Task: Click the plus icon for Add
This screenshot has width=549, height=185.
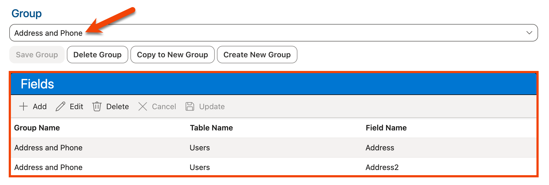Action: click(x=23, y=106)
